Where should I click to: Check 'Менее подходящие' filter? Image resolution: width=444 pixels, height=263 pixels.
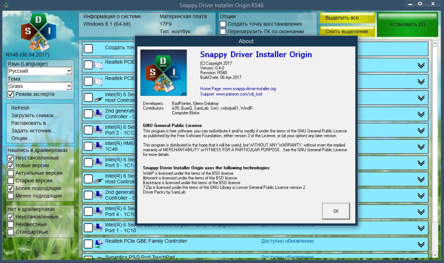[11, 196]
